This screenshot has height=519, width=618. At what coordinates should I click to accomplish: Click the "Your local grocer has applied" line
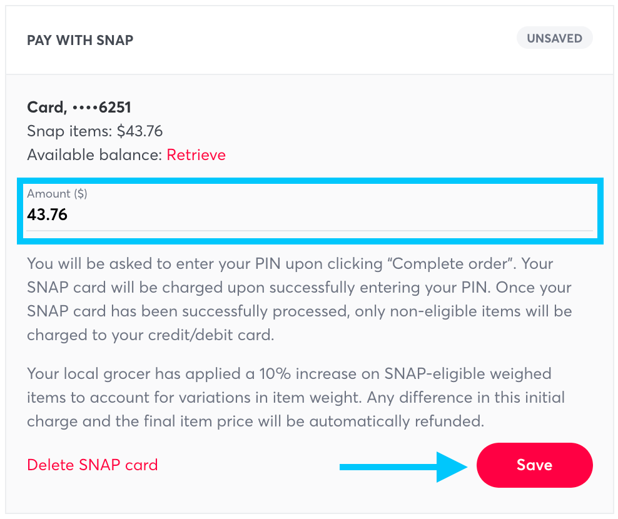pyautogui.click(x=288, y=374)
